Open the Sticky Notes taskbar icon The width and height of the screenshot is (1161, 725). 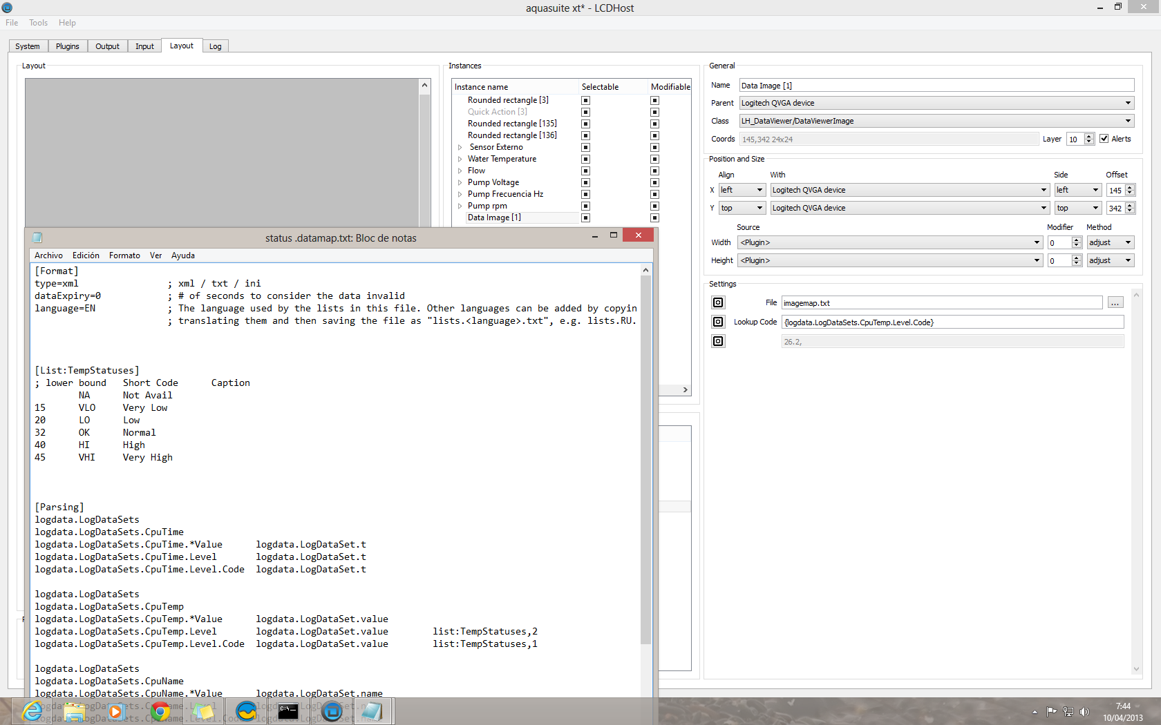[202, 711]
